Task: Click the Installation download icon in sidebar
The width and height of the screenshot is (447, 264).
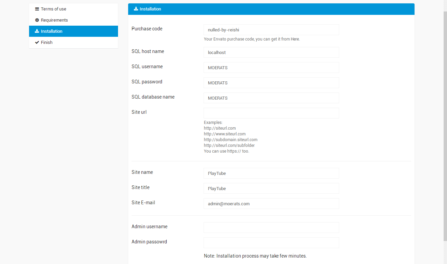Action: click(37, 31)
